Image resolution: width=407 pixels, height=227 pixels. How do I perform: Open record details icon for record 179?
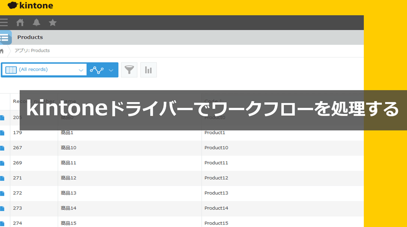pos(2,133)
